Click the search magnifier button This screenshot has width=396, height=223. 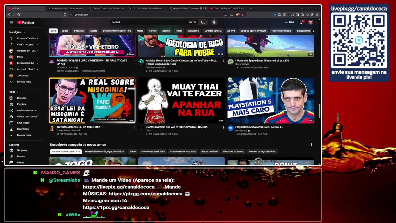203,22
